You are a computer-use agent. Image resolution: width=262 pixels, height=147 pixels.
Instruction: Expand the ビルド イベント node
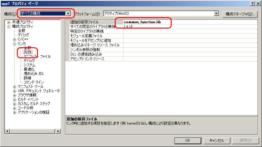[x=15, y=99]
